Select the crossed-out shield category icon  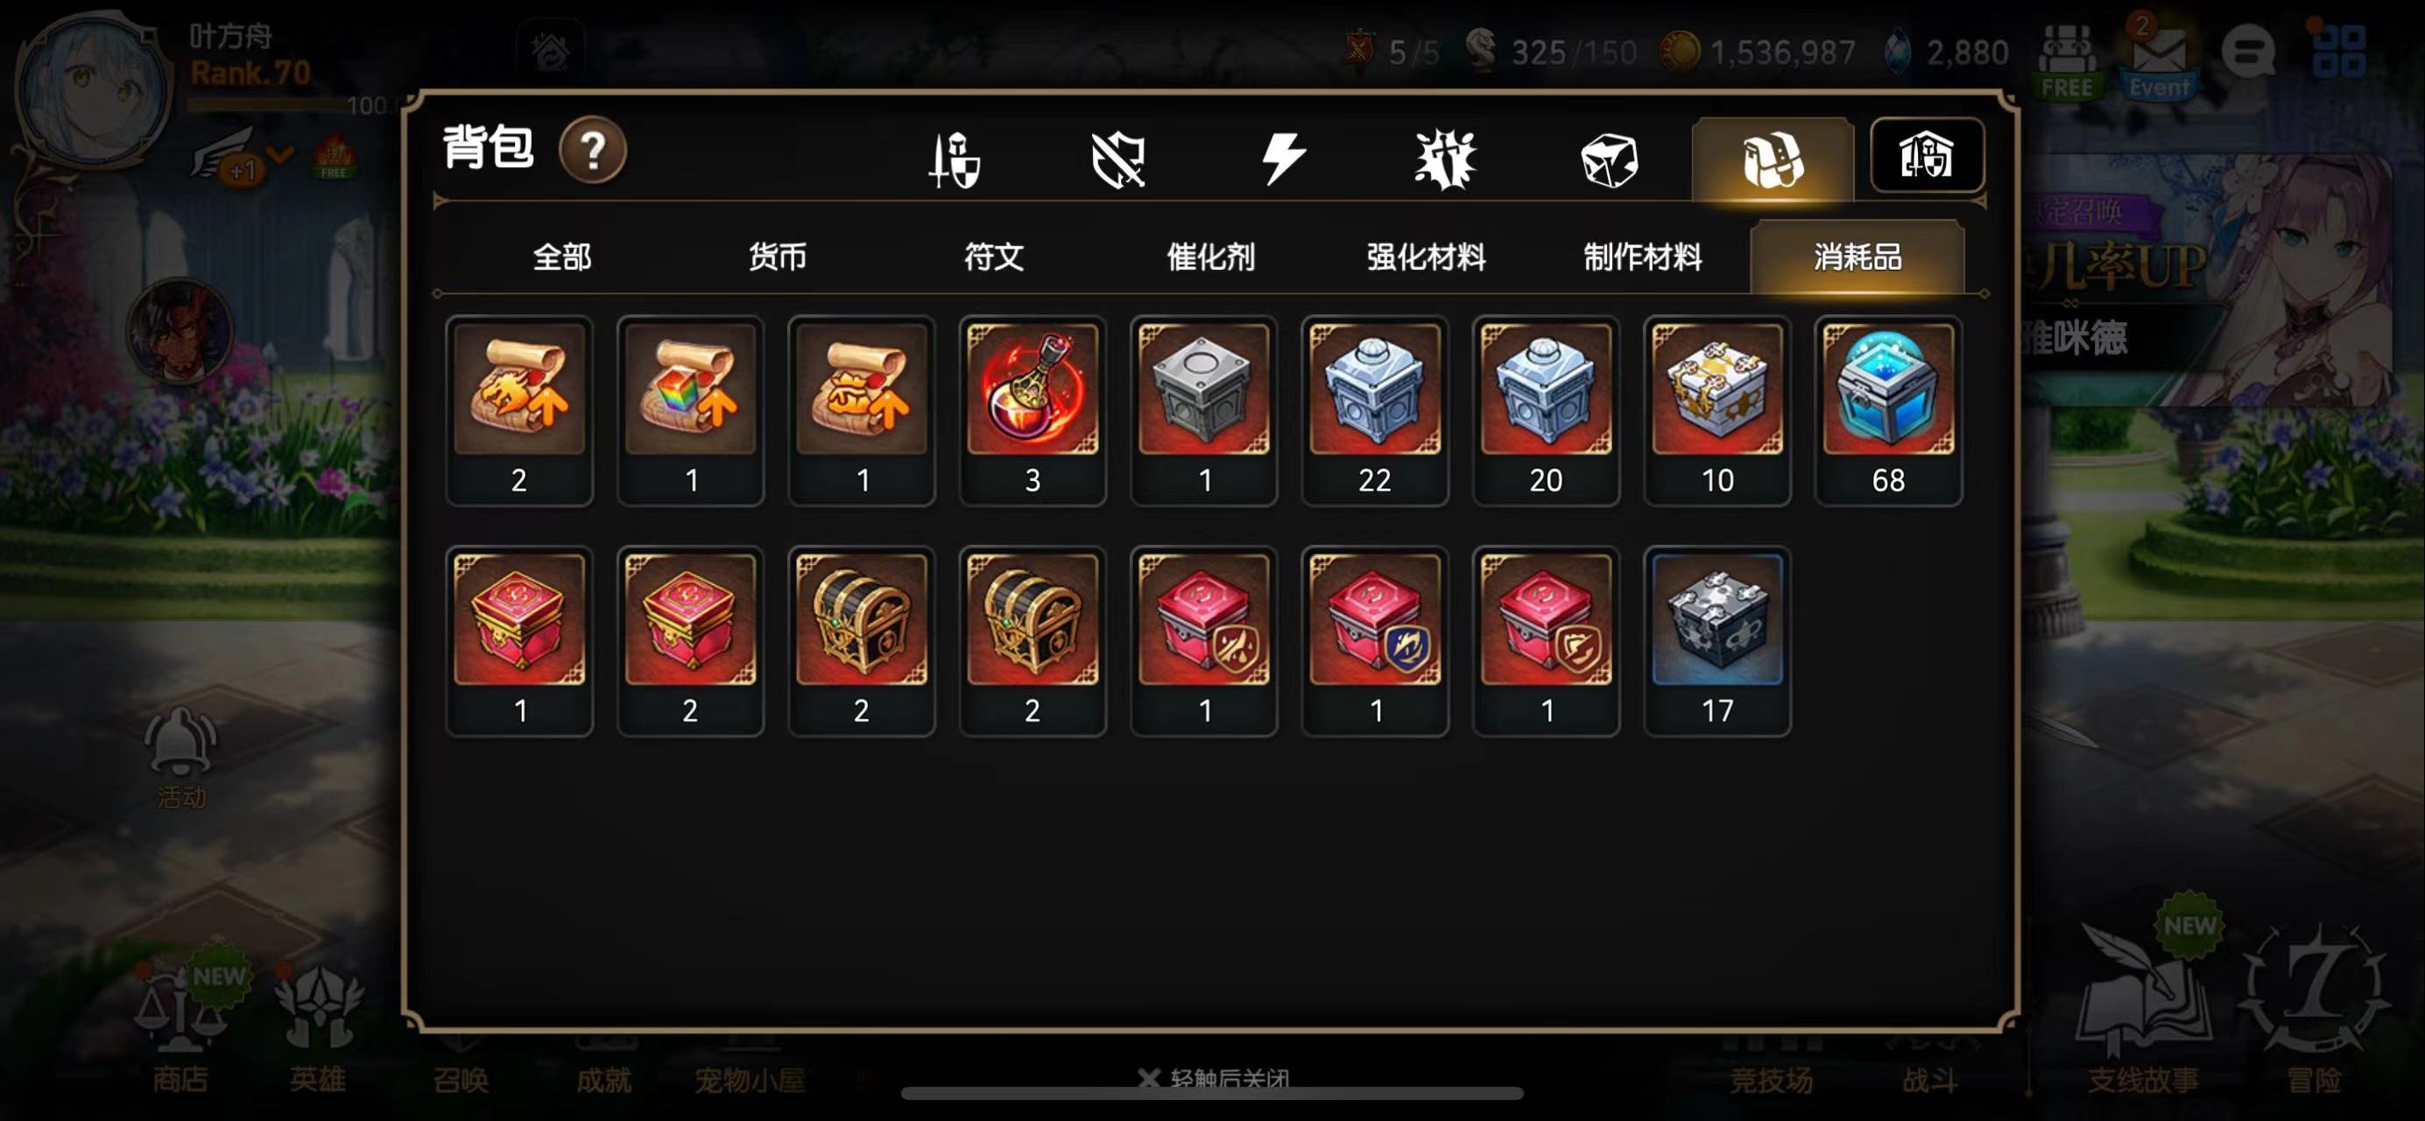pyautogui.click(x=1117, y=160)
